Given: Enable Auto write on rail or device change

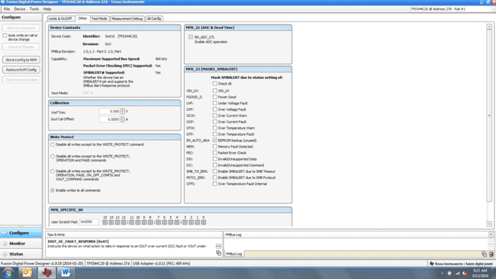Looking at the screenshot, I should [5, 35].
